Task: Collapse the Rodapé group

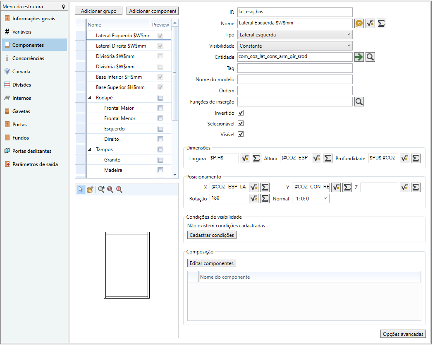Action: coord(90,98)
